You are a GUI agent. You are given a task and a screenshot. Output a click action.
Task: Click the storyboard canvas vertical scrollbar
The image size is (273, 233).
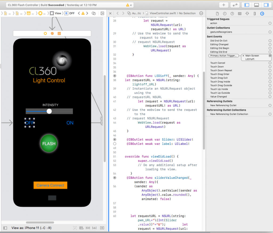[x=105, y=119]
